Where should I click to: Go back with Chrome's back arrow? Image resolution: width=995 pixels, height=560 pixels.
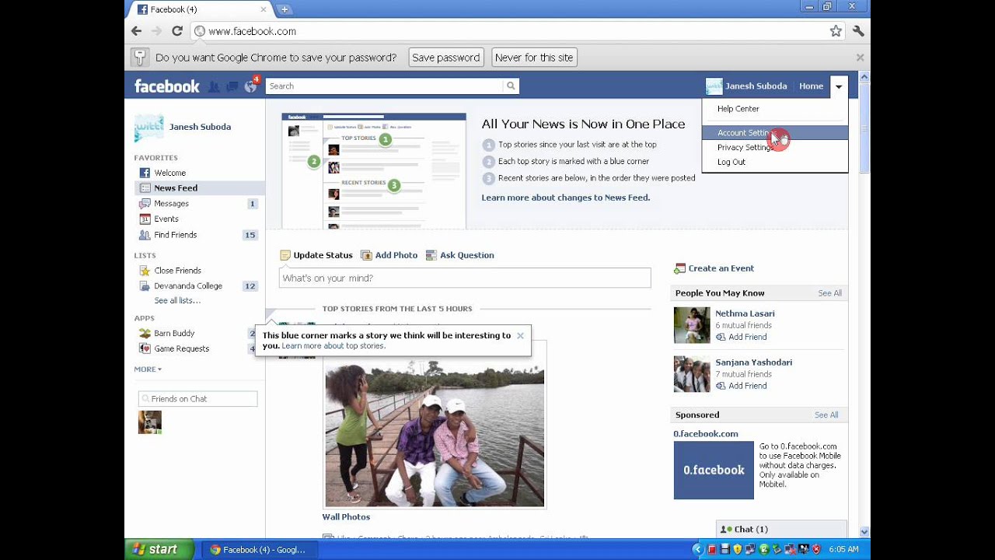pyautogui.click(x=137, y=31)
